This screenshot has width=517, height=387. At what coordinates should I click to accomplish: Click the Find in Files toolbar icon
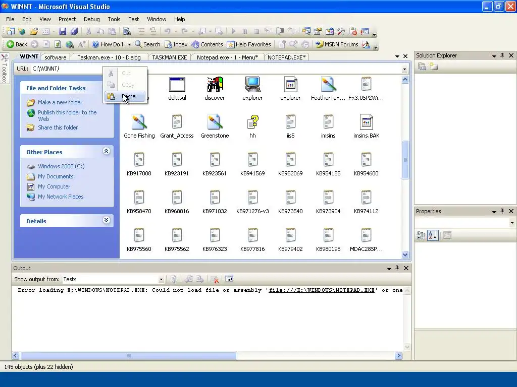pyautogui.click(x=127, y=31)
